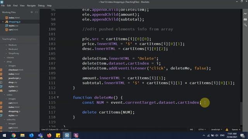Click the screen recorder taskbar icon
Image resolution: width=248 pixels, height=139 pixels.
pyautogui.click(x=76, y=136)
